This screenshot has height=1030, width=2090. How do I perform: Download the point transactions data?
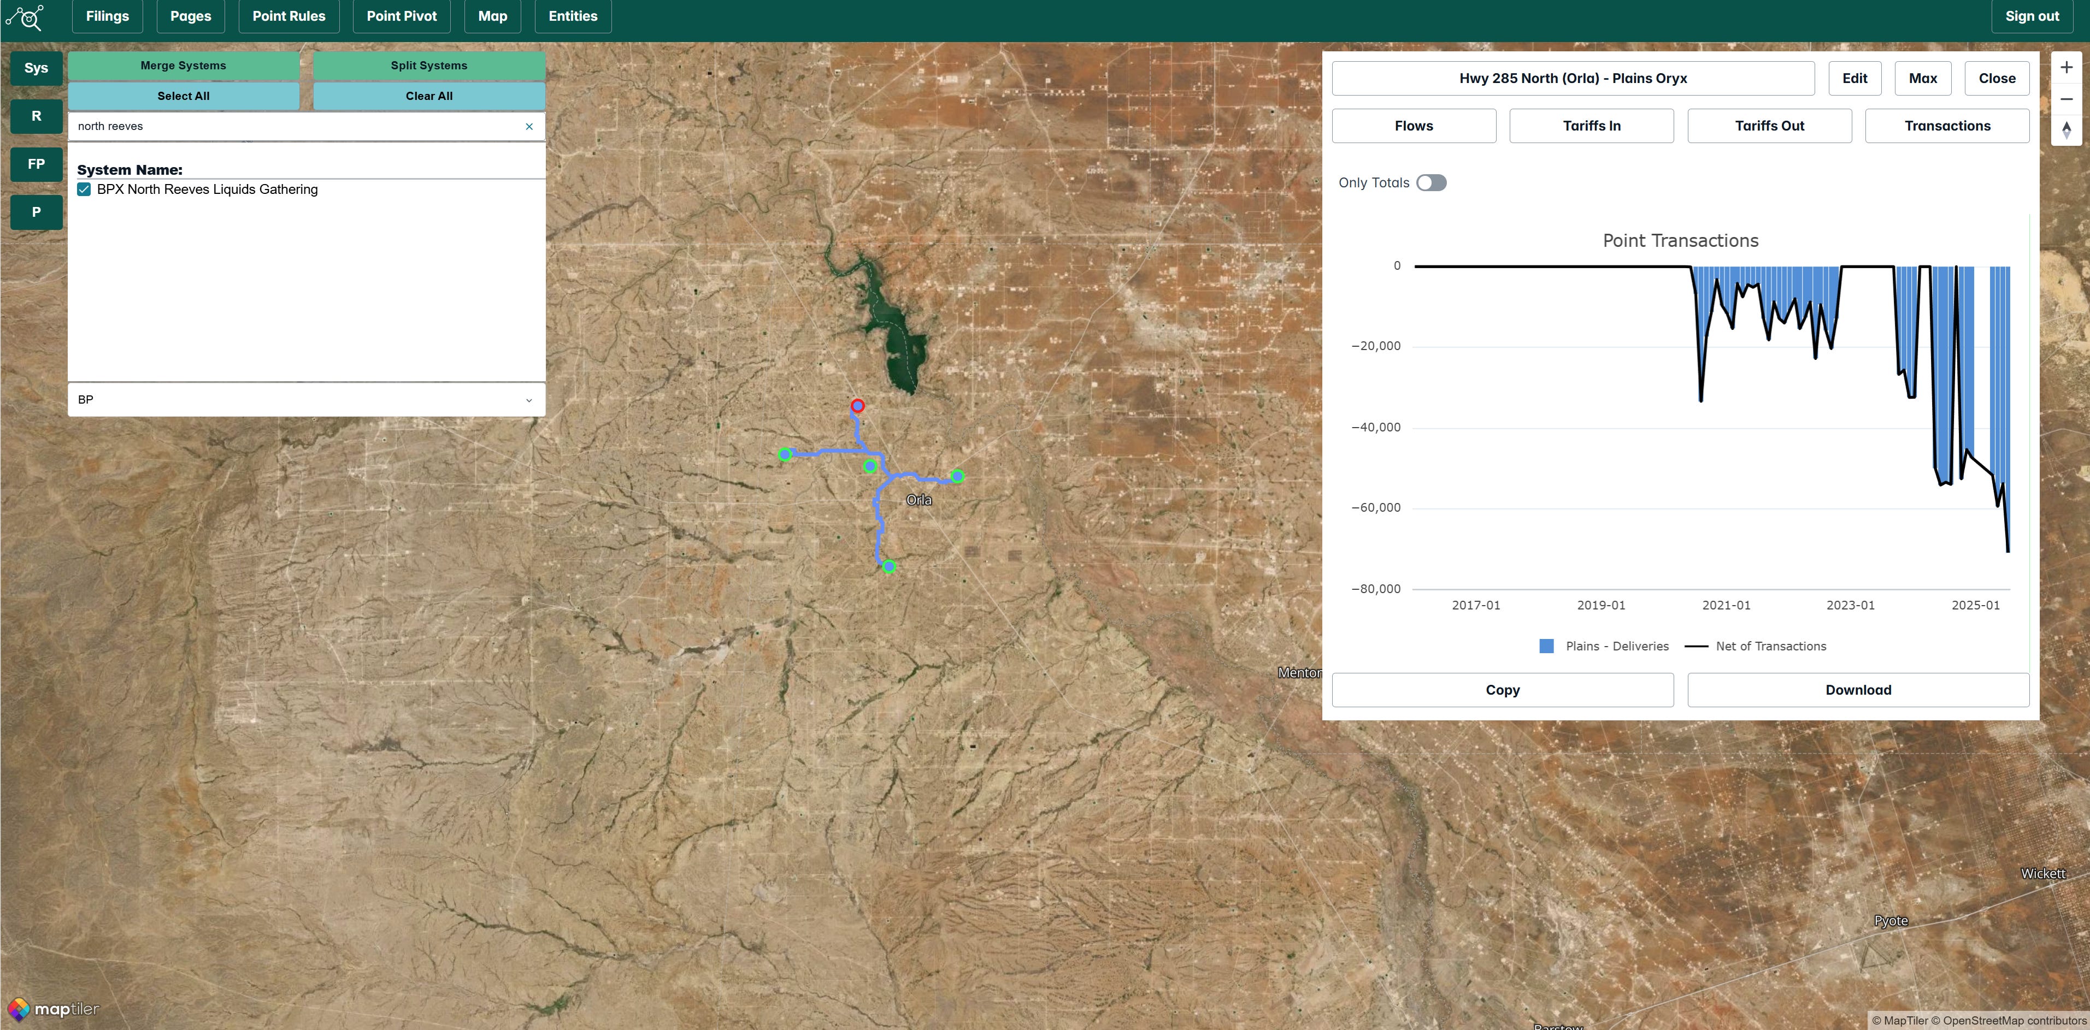click(1857, 690)
